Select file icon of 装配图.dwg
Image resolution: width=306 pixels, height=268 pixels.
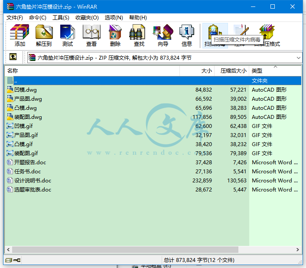tap(10, 117)
